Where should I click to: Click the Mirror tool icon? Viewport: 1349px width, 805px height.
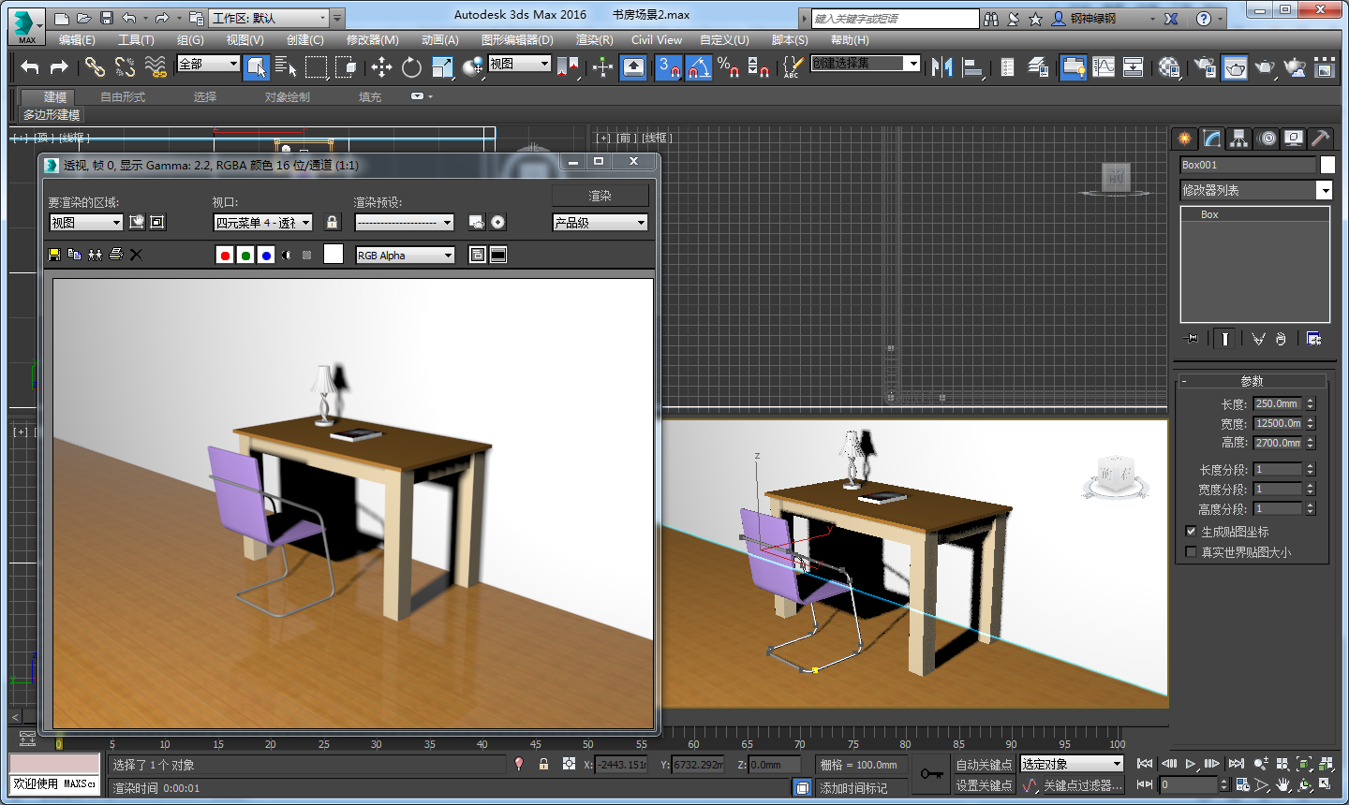coord(941,66)
